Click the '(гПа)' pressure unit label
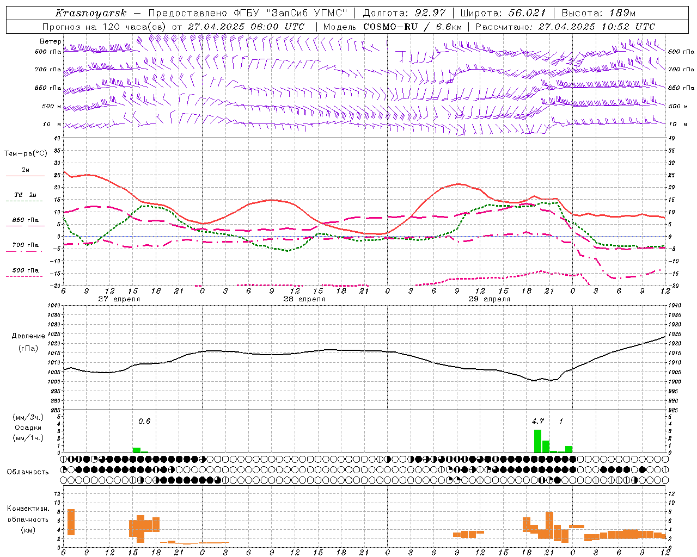697x557 pixels. pyautogui.click(x=28, y=349)
